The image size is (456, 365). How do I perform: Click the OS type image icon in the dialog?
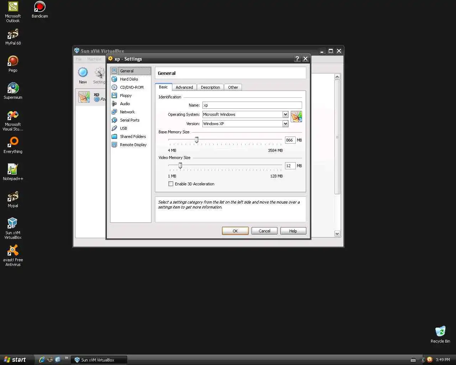(x=296, y=117)
